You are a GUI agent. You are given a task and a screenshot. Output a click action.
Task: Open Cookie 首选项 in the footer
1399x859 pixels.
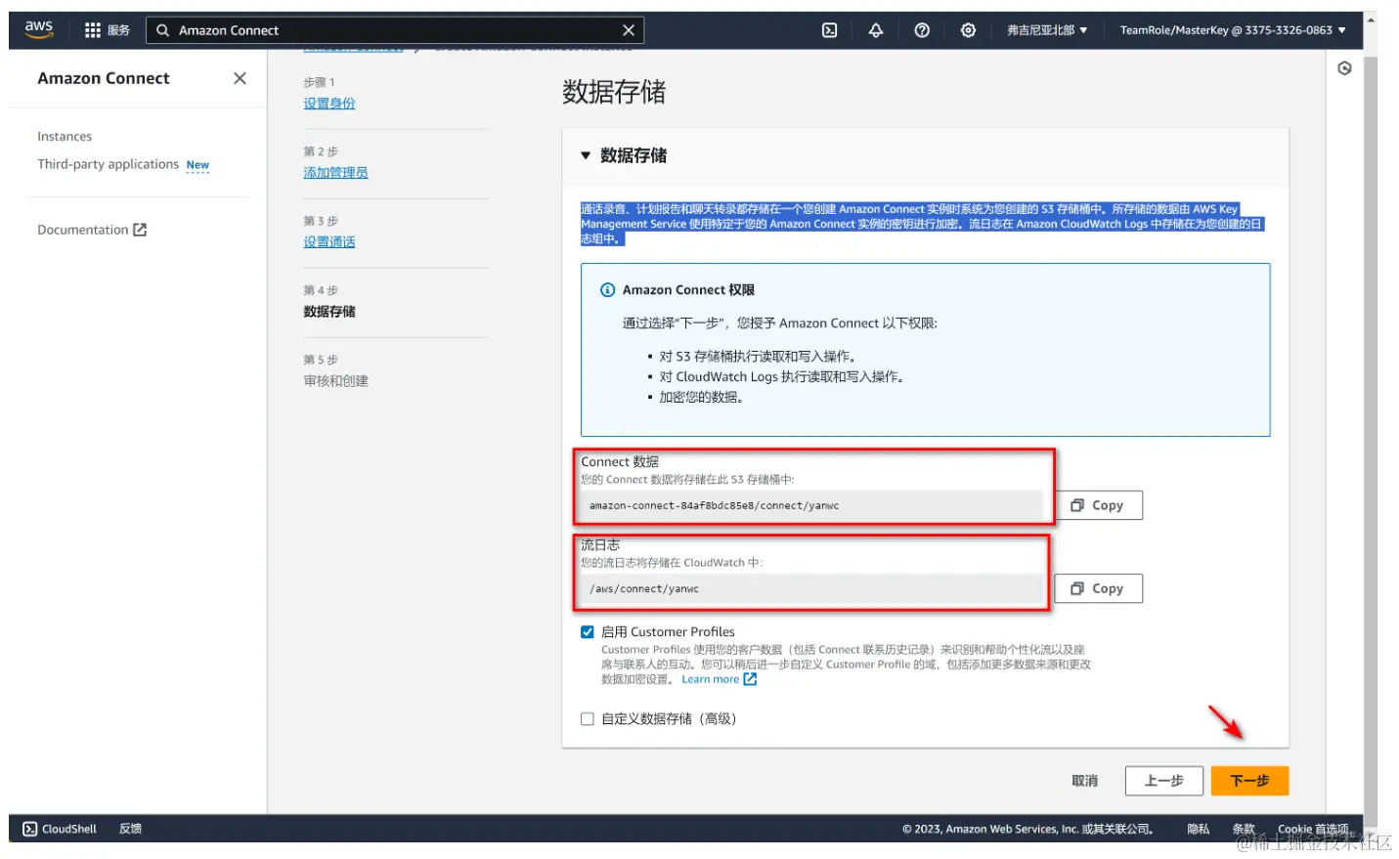click(1313, 829)
